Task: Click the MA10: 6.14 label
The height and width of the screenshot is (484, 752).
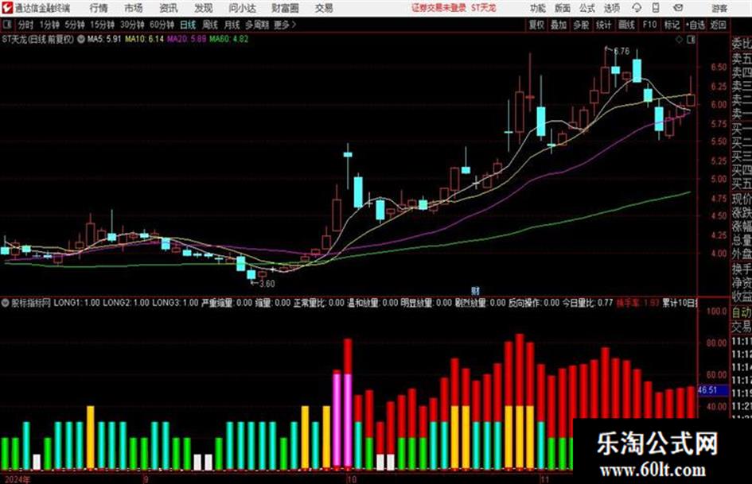Action: pyautogui.click(x=144, y=39)
